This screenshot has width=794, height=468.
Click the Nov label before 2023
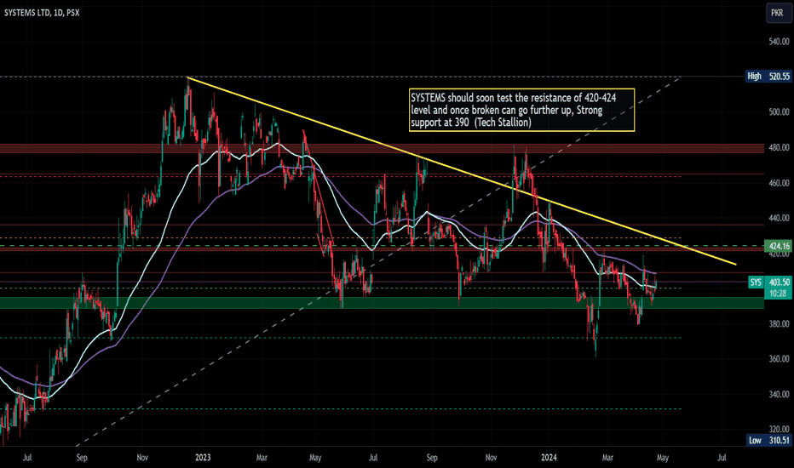(142, 458)
